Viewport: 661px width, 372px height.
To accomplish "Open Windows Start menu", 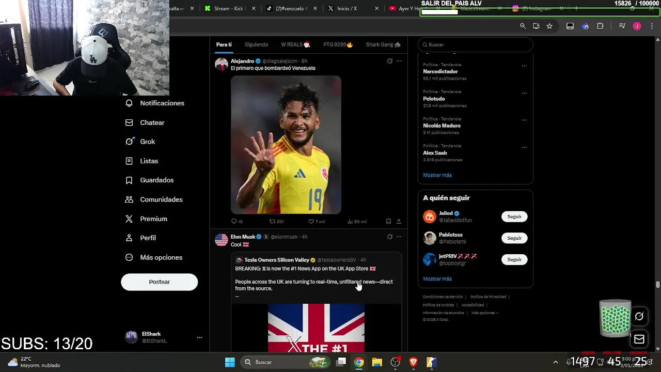I will coord(230,362).
